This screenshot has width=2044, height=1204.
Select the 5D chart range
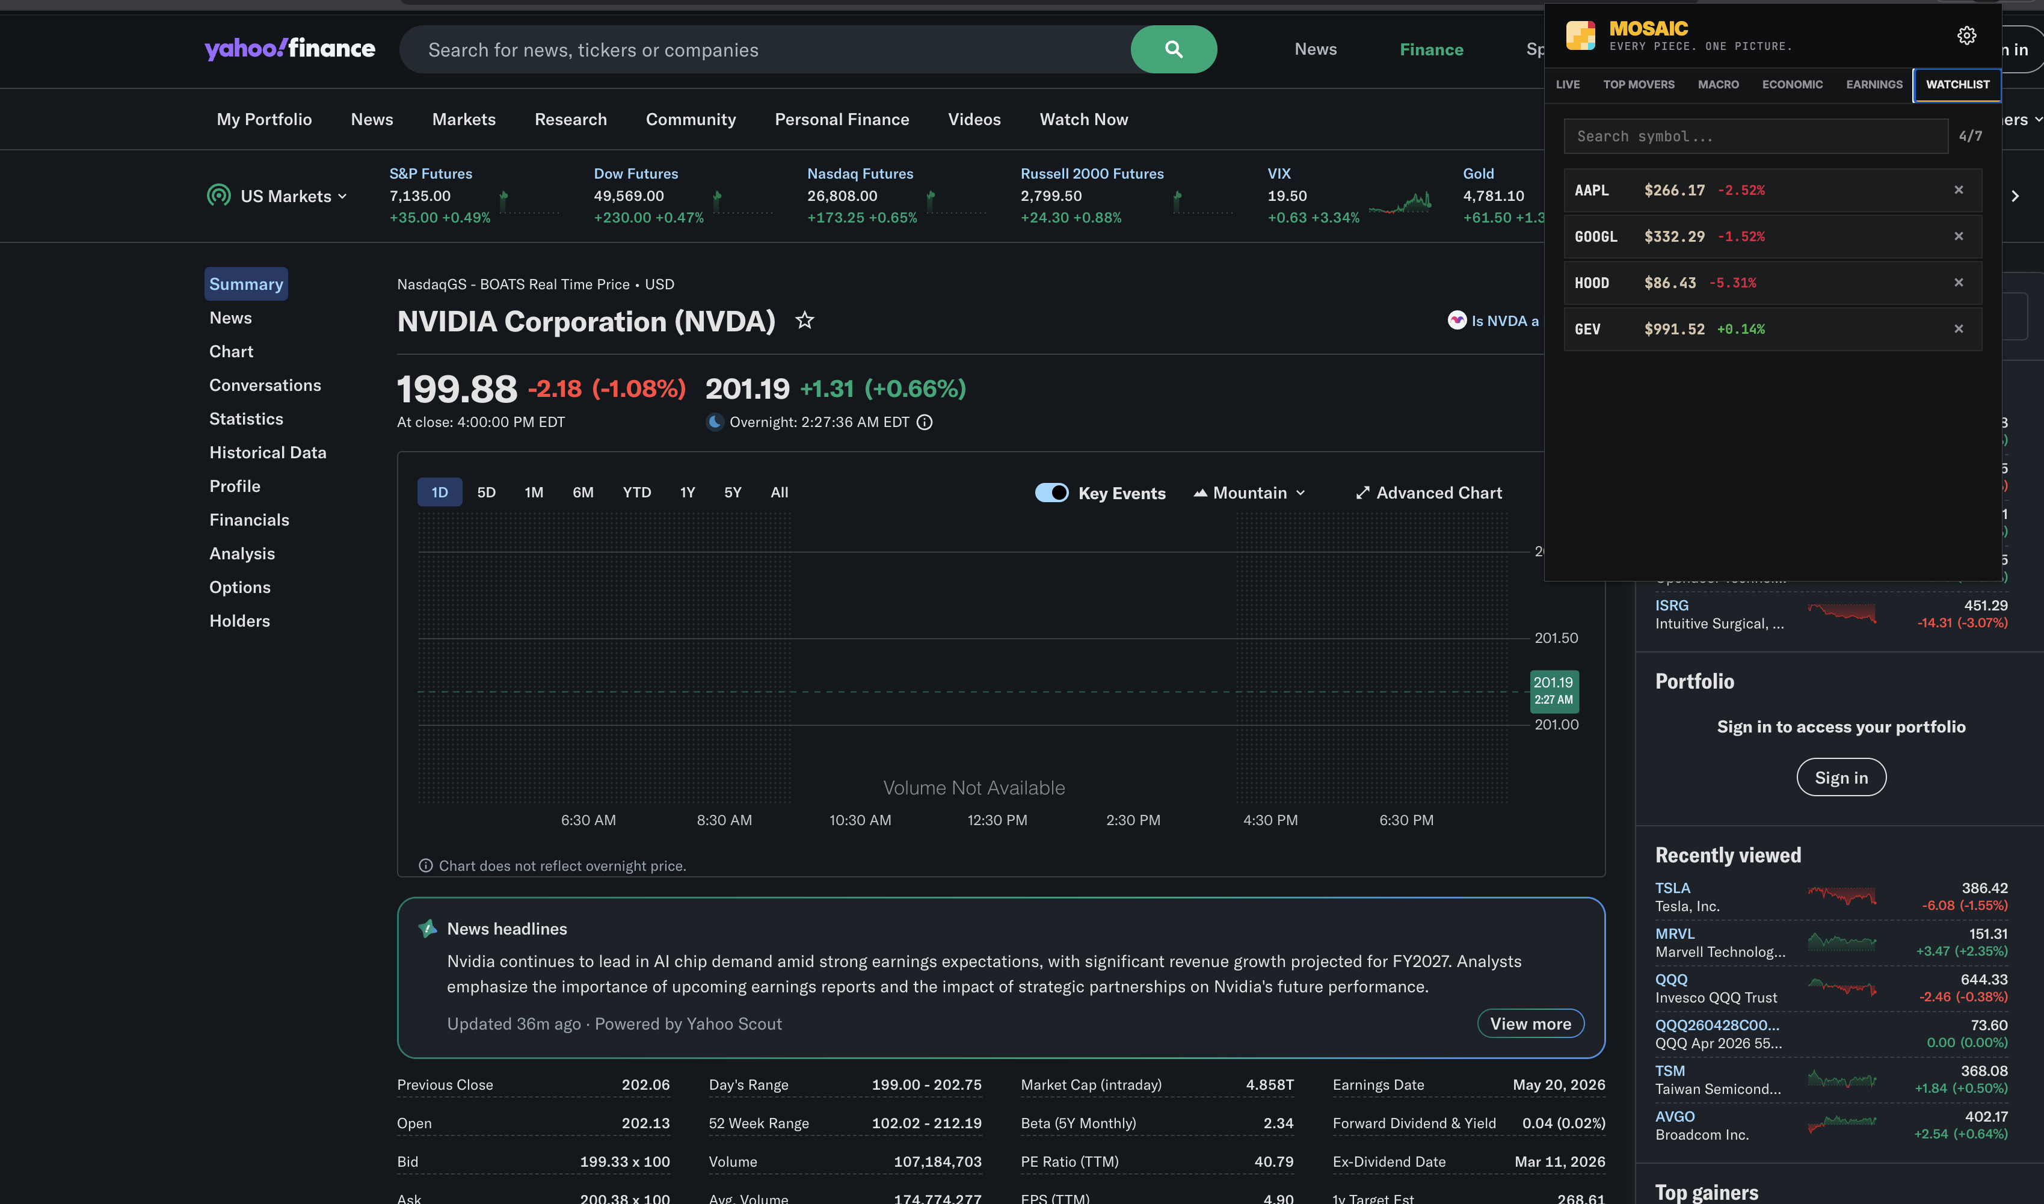click(486, 493)
